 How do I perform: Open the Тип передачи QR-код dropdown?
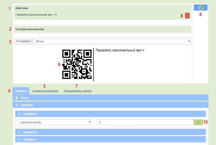[112, 41]
